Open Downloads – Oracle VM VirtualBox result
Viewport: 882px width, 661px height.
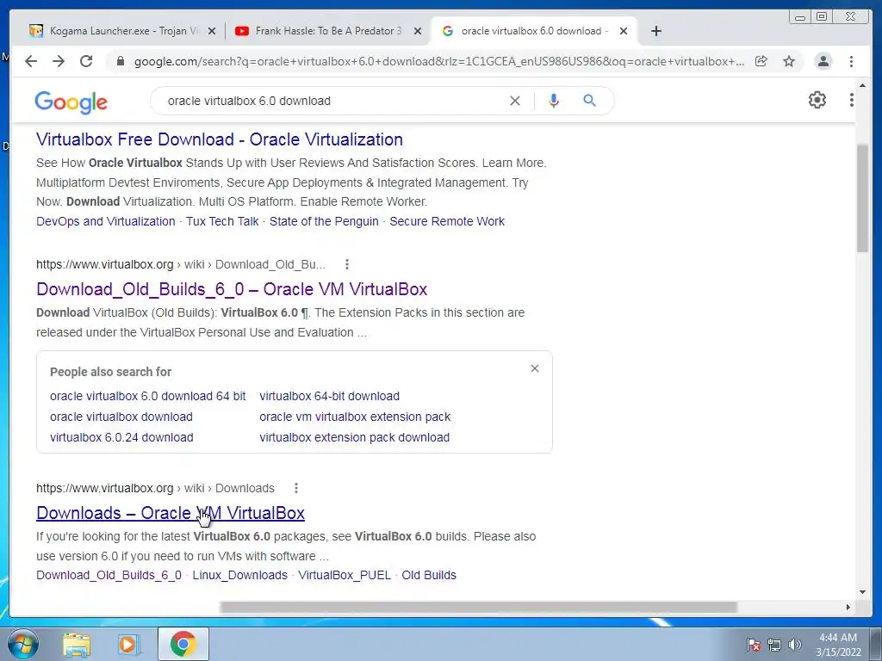click(171, 513)
